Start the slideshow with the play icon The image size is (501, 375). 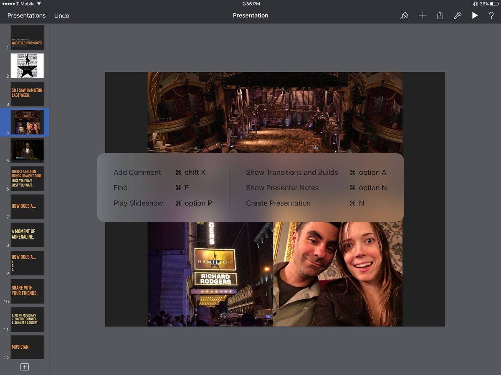[475, 15]
